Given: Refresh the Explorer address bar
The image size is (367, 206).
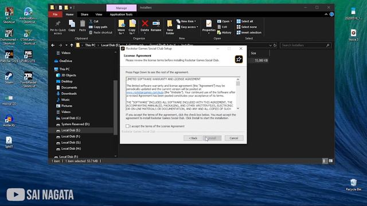Looking at the screenshot, I should coord(275,45).
